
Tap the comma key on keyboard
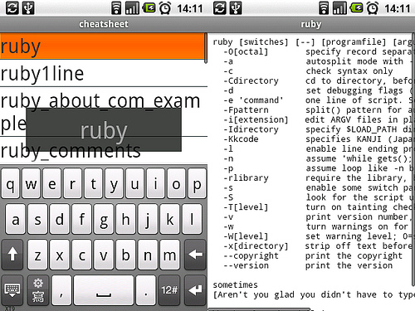(61, 290)
